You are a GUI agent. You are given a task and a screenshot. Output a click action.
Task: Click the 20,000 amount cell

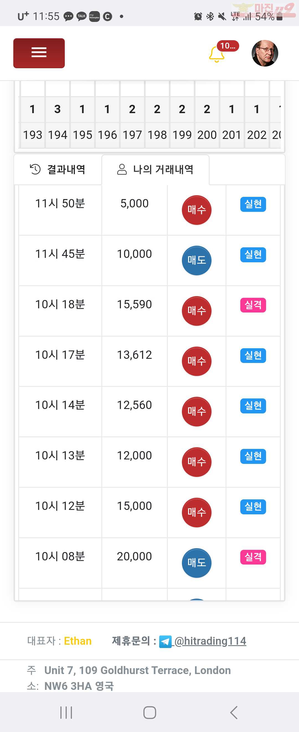[x=135, y=556]
